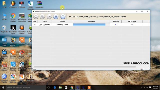The image size is (160, 90).
Task: Open Control Panel from the desktop
Action: point(4,42)
